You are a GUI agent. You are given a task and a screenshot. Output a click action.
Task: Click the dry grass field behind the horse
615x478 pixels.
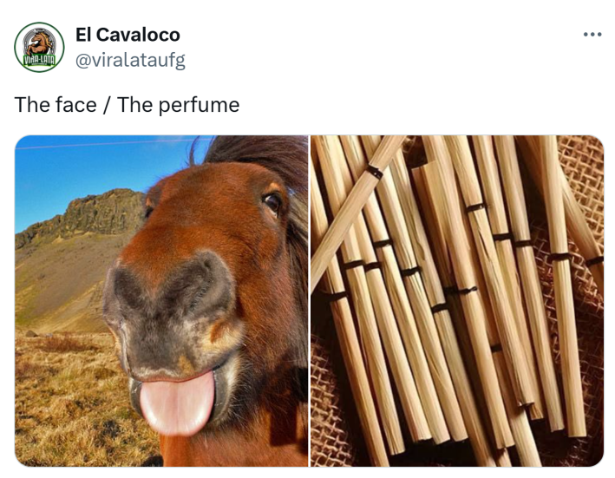tap(70, 396)
